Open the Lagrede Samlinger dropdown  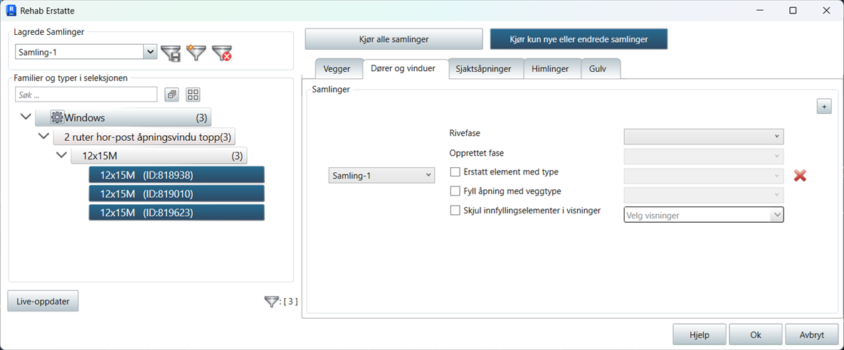pos(149,52)
